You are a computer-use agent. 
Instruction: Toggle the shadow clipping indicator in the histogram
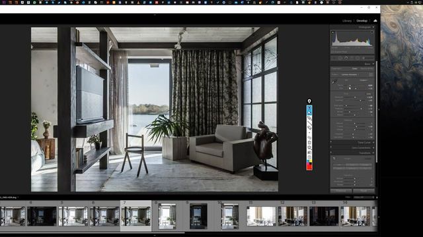tap(332, 32)
